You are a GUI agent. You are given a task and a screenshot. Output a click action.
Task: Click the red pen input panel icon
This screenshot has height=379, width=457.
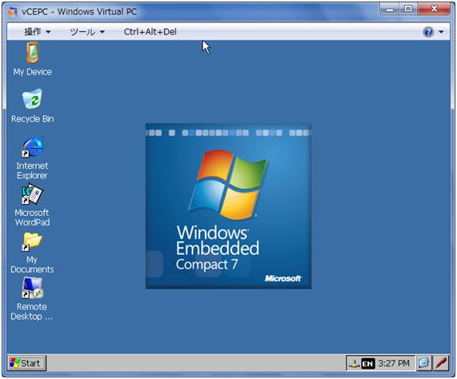coord(441,363)
